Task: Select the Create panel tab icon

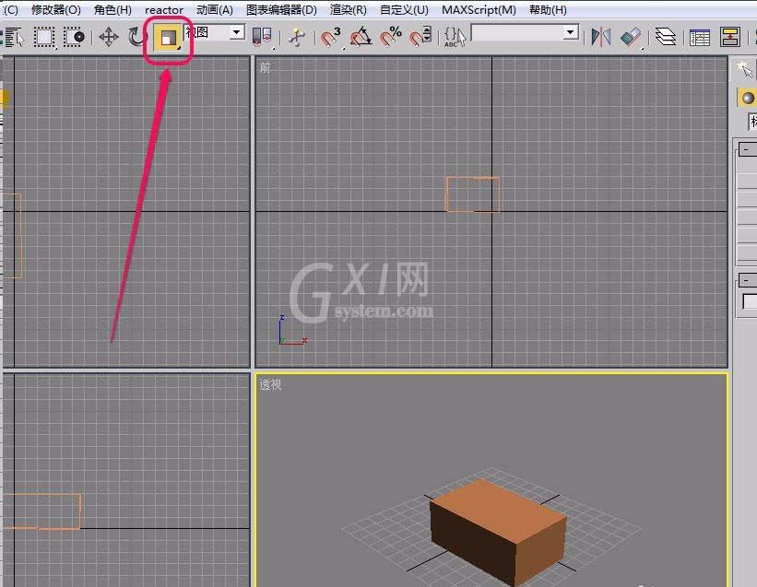Action: click(x=745, y=70)
